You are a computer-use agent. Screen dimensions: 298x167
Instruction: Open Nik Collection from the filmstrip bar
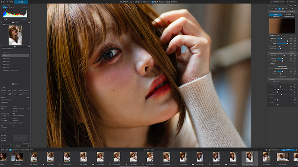274,150
